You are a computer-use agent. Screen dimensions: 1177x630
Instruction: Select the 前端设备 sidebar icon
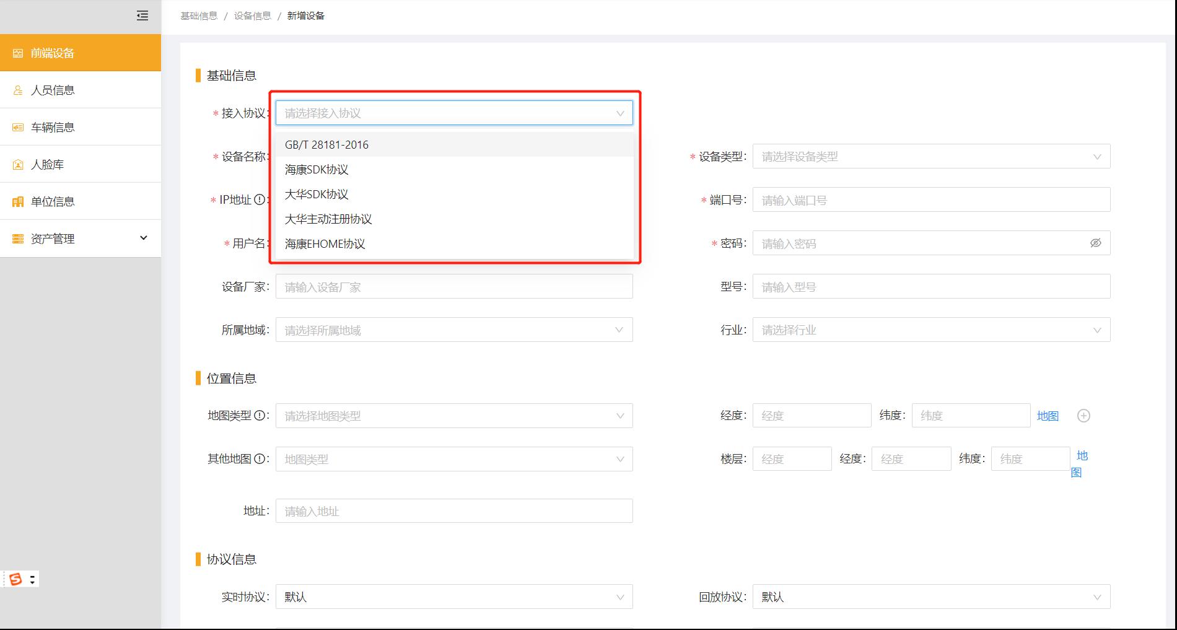point(17,53)
